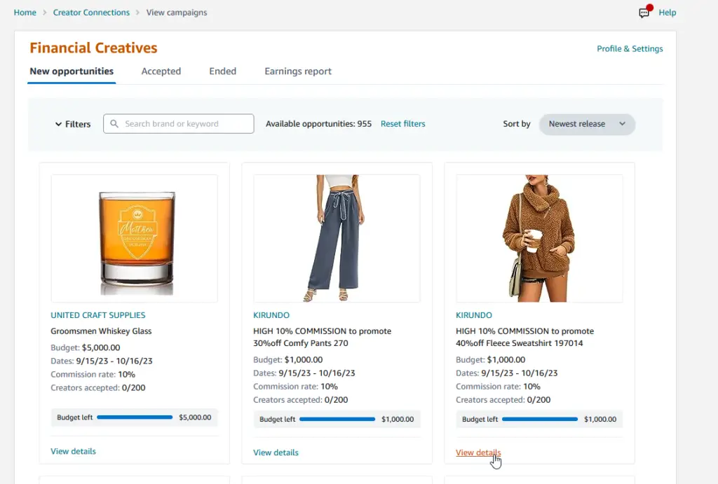The width and height of the screenshot is (718, 484).
Task: Open the chat messages notification icon
Action: pos(646,11)
